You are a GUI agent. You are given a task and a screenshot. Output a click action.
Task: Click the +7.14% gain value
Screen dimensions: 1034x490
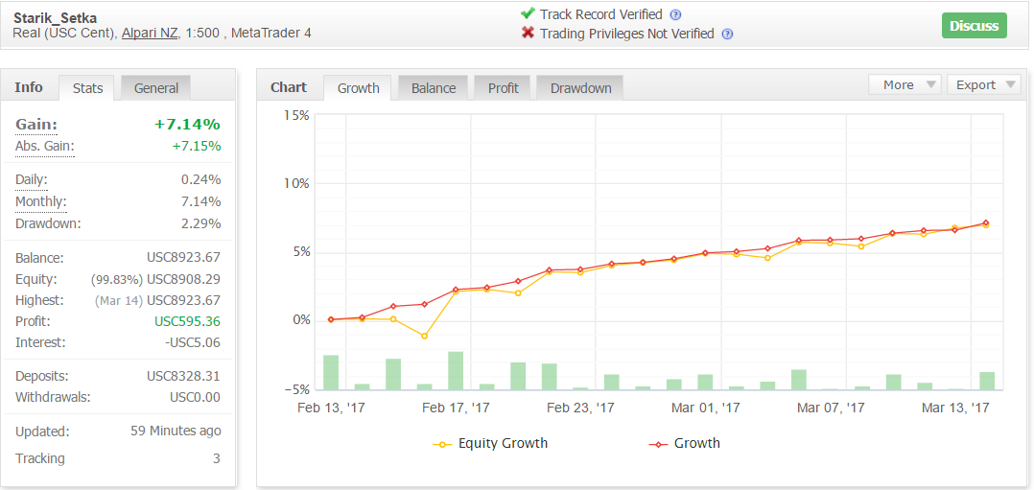pyautogui.click(x=187, y=125)
